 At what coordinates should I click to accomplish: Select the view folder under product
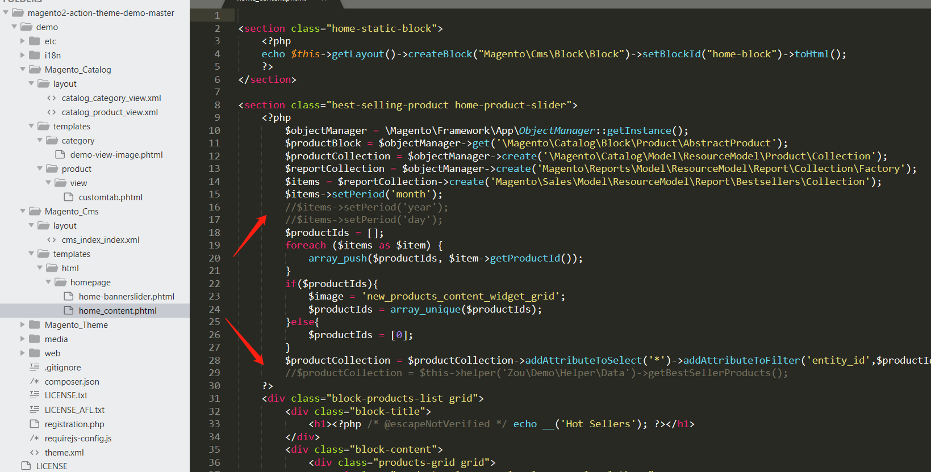coord(78,183)
